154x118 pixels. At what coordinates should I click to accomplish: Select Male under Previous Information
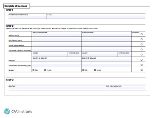[33, 70]
